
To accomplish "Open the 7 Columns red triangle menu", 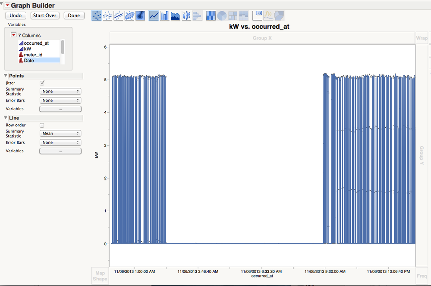I will (x=13, y=35).
